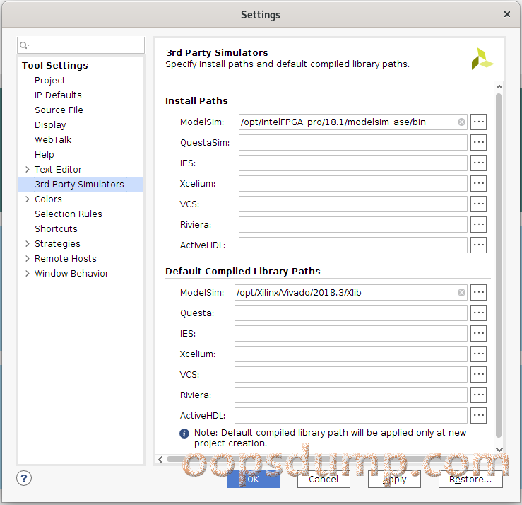Viewport: 522px width, 505px height.
Task: Open the IP Defaults settings page
Action: pyautogui.click(x=58, y=95)
